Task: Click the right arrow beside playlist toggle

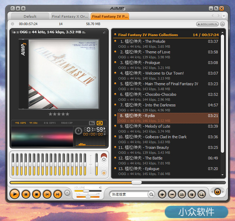Action: pos(223,192)
